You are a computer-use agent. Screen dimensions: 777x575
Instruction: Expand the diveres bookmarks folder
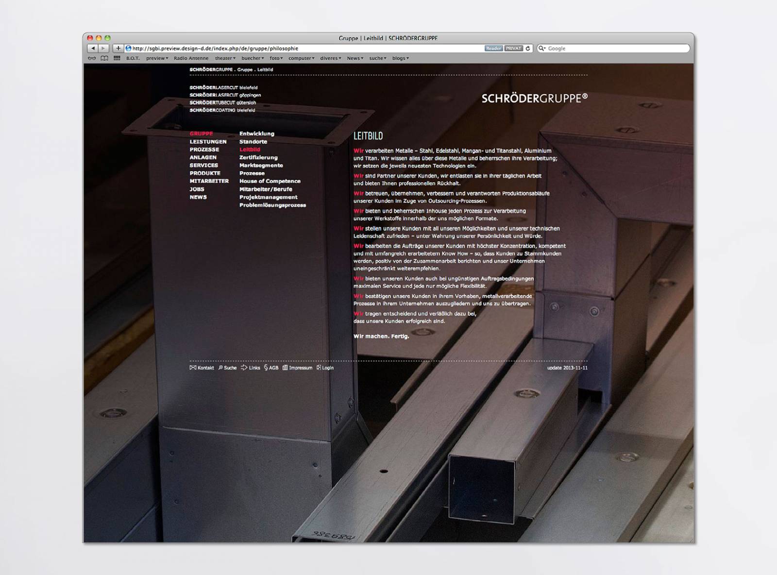pos(331,58)
